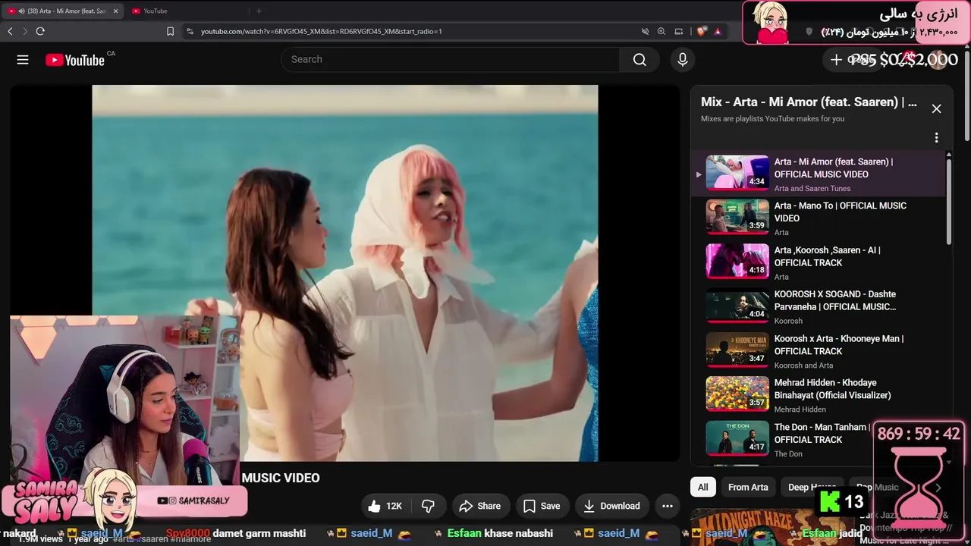
Task: Open more actions ellipsis below the video
Action: tap(668, 506)
